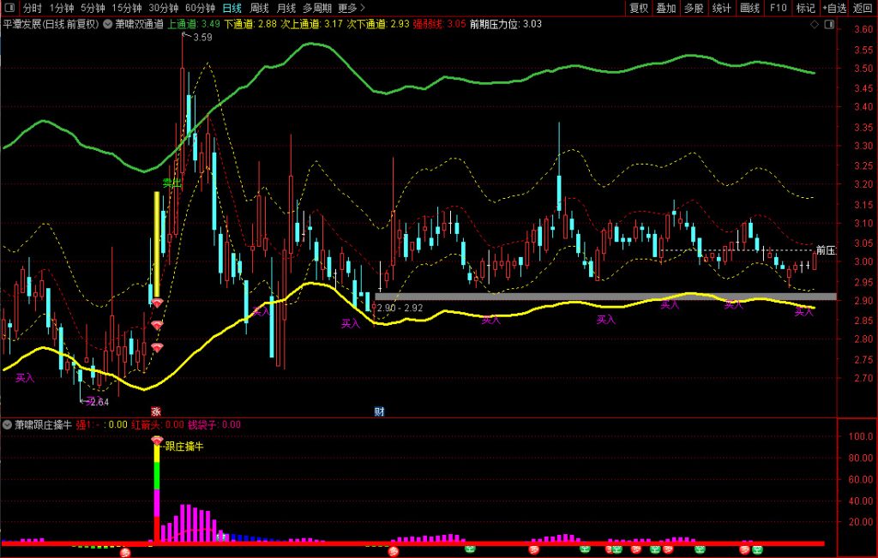This screenshot has width=878, height=558.
Task: Click the 叠加 overlay button
Action: 666,8
